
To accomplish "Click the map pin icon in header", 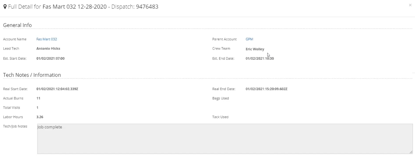I will point(5,7).
